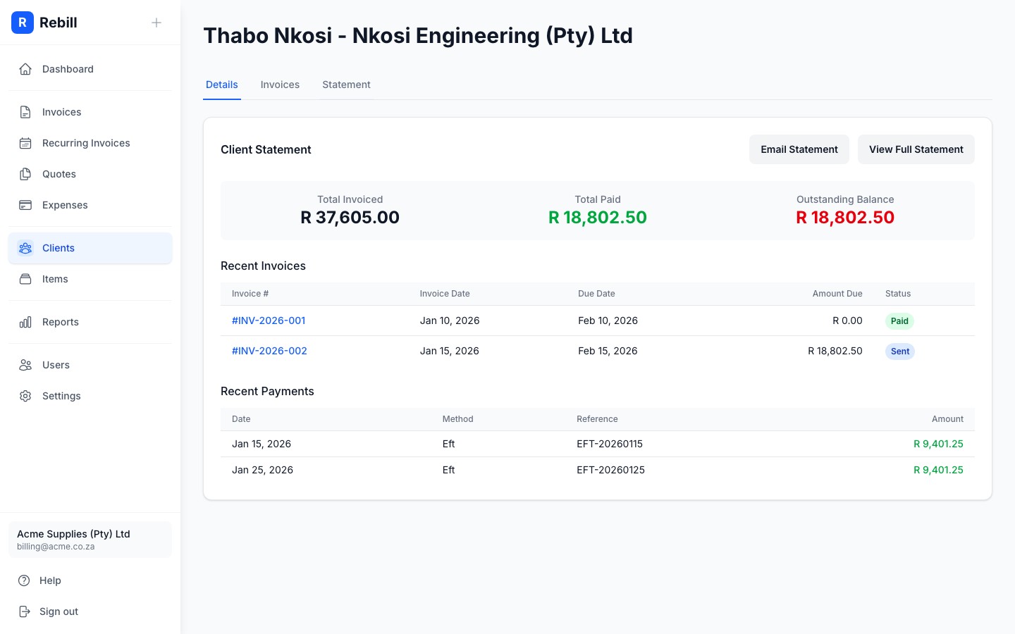Click the Acme Supplies account card
This screenshot has width=1015, height=634.
pyautogui.click(x=90, y=540)
